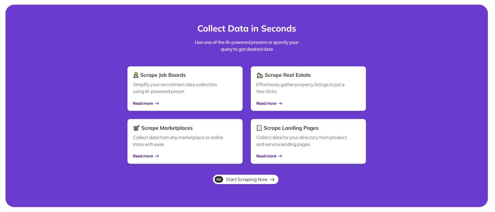495x212 pixels.
Task: Open Read more under Scrape Job Boards
Action: click(x=143, y=103)
